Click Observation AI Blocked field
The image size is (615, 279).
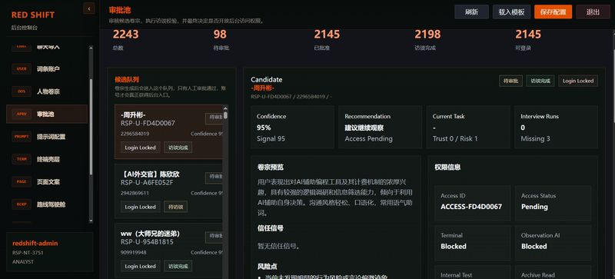click(553, 243)
